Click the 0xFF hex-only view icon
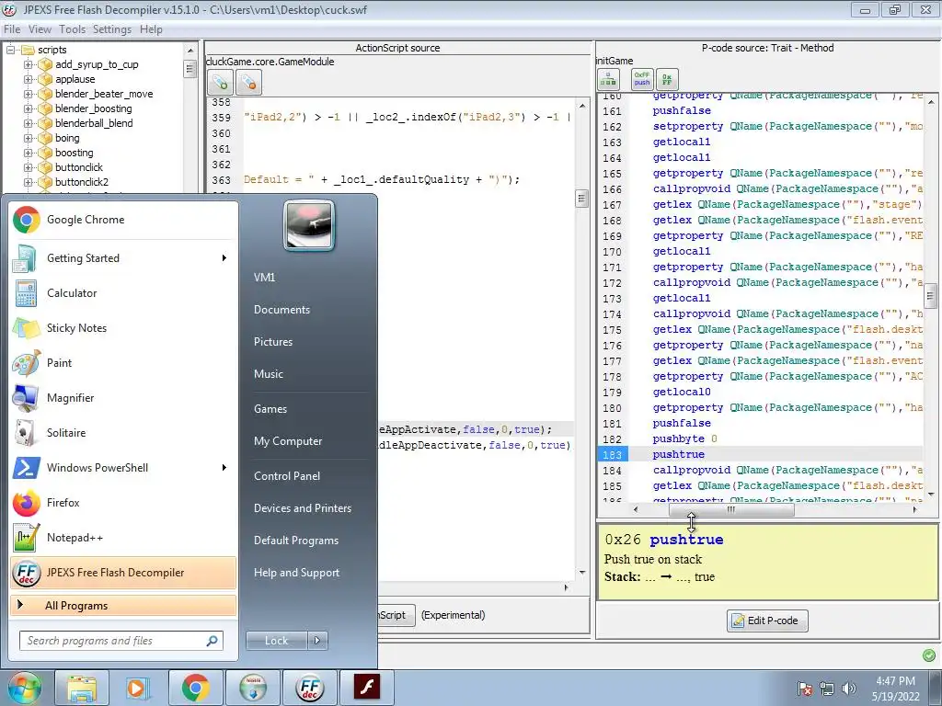The width and height of the screenshot is (942, 706). (667, 79)
